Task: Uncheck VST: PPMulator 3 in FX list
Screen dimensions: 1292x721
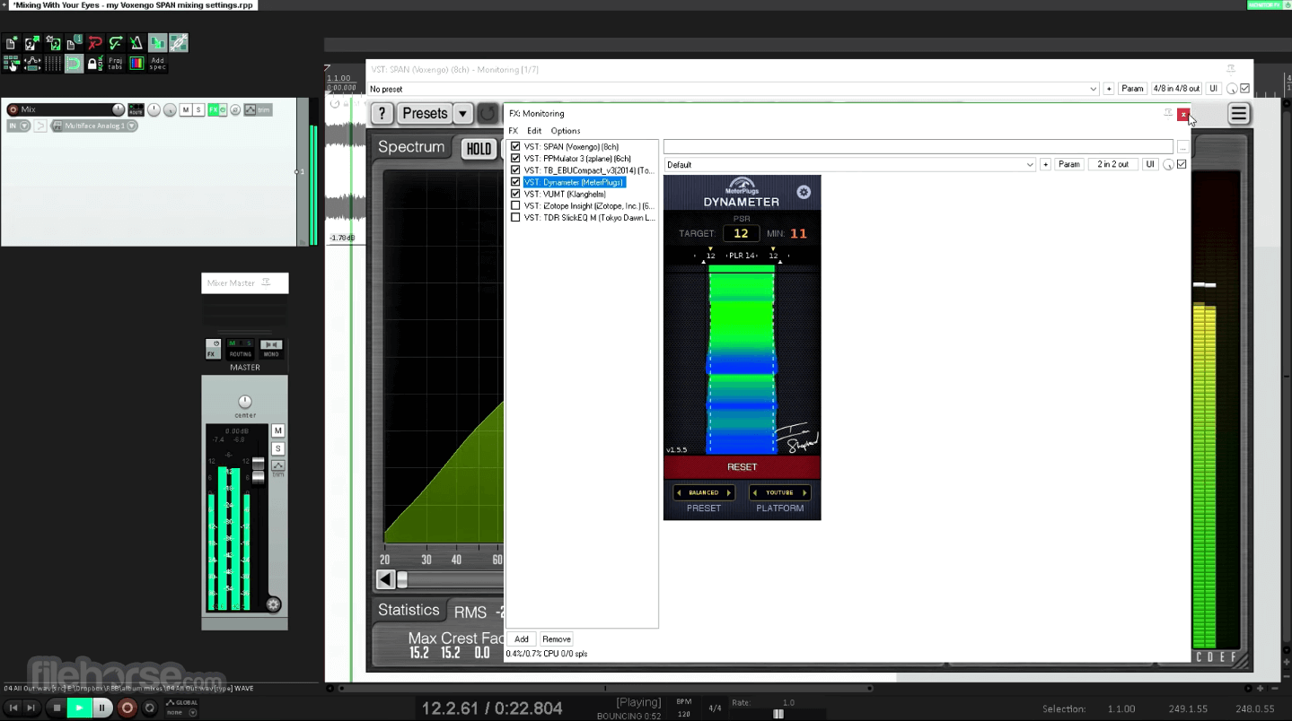Action: pyautogui.click(x=515, y=158)
